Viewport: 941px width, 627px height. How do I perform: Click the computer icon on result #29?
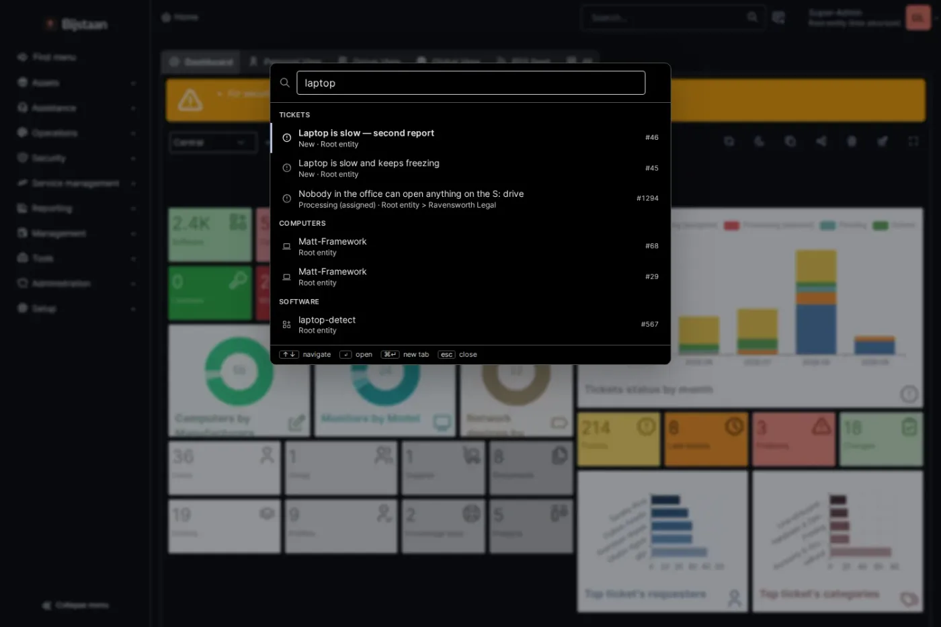[x=287, y=277]
